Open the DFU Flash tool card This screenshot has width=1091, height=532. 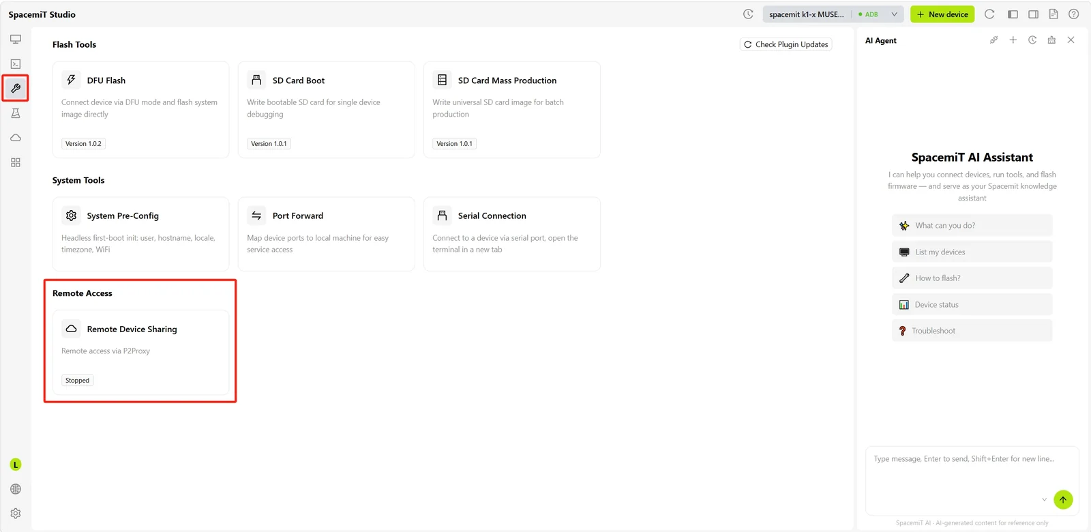pyautogui.click(x=140, y=110)
